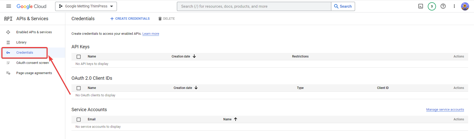Viewport: 474px width, 139px height.
Task: Click inside the resource search field
Action: click(x=254, y=6)
